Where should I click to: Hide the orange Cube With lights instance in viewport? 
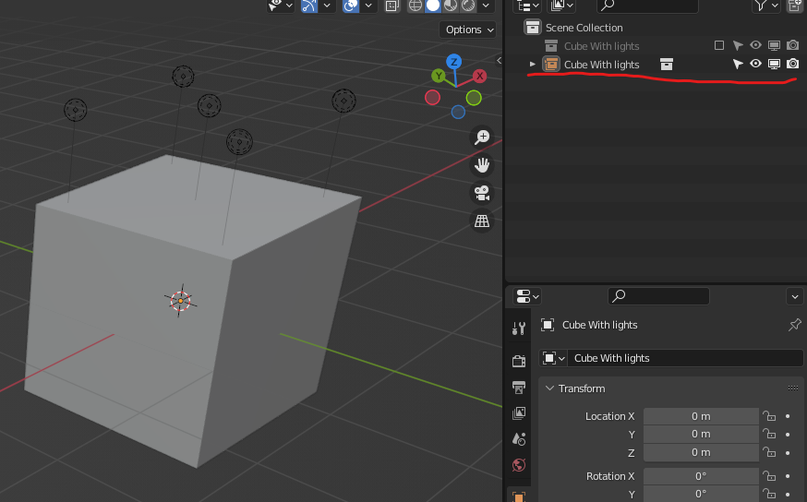tap(755, 64)
